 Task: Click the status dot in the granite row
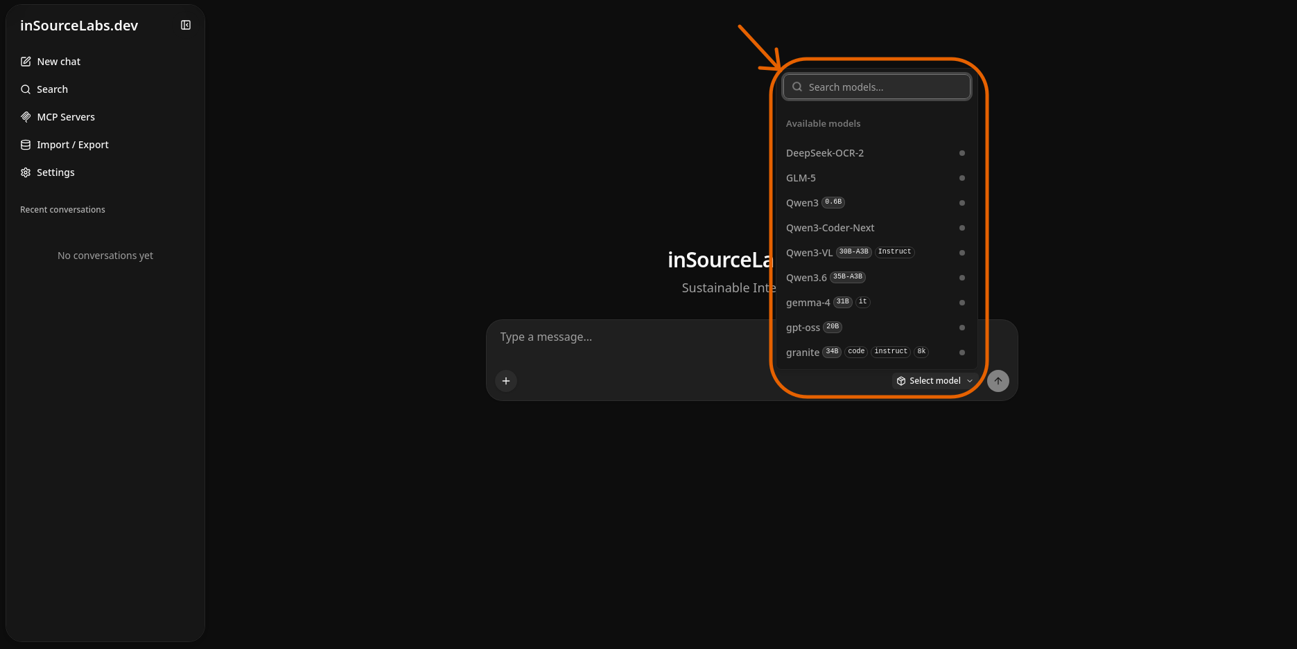click(962, 353)
